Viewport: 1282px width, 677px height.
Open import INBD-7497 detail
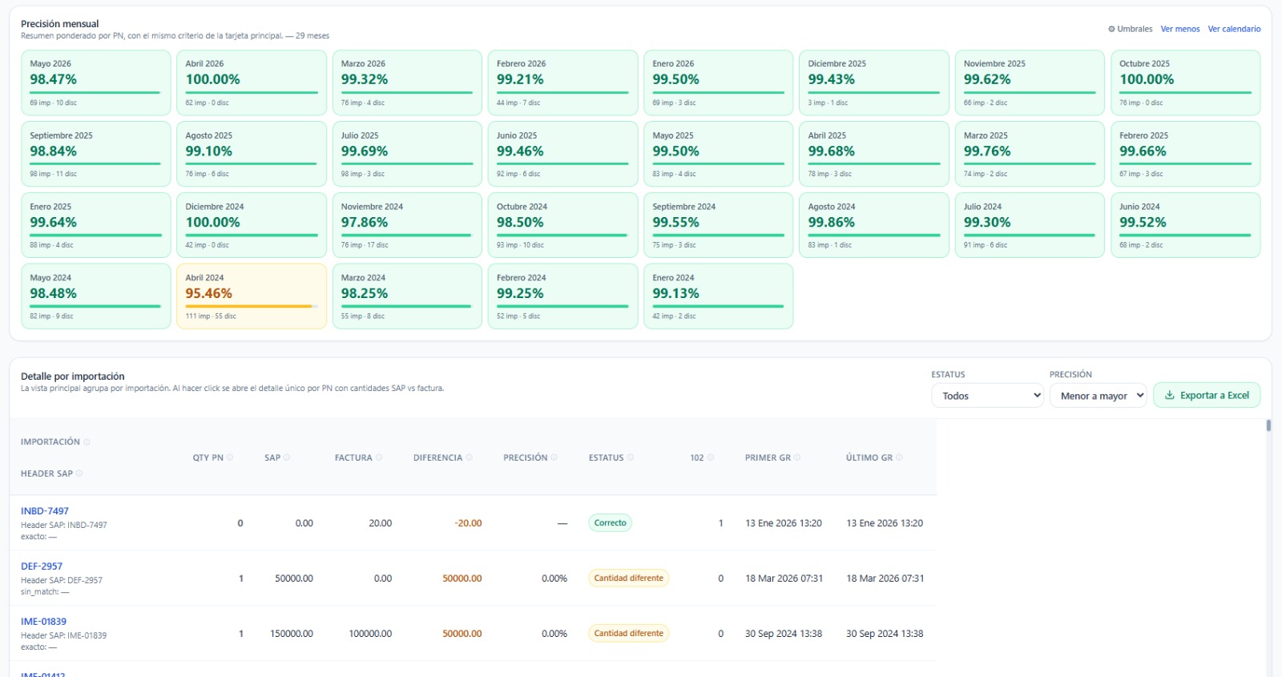coord(45,511)
